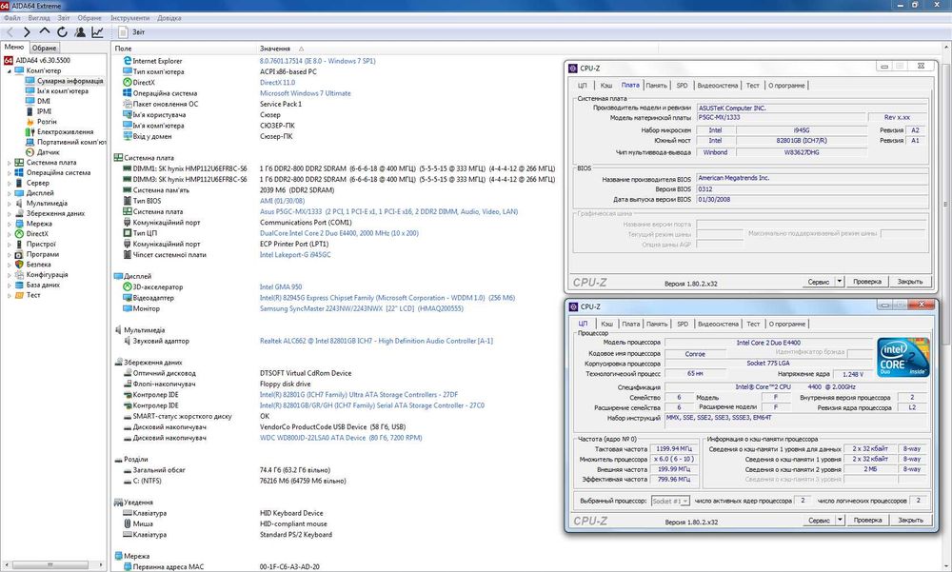952x572 pixels.
Task: Expand the Мультимедіа tree node
Action: tap(10, 203)
